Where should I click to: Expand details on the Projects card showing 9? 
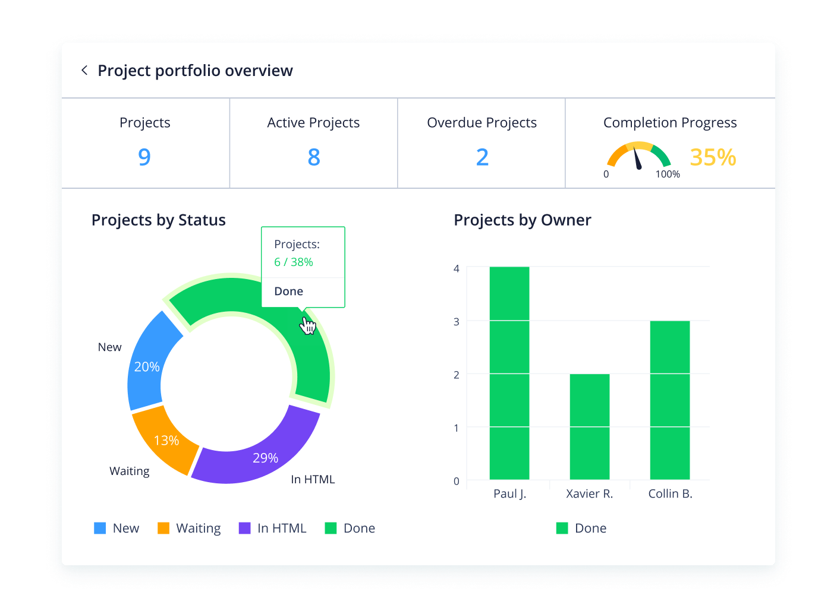[145, 142]
